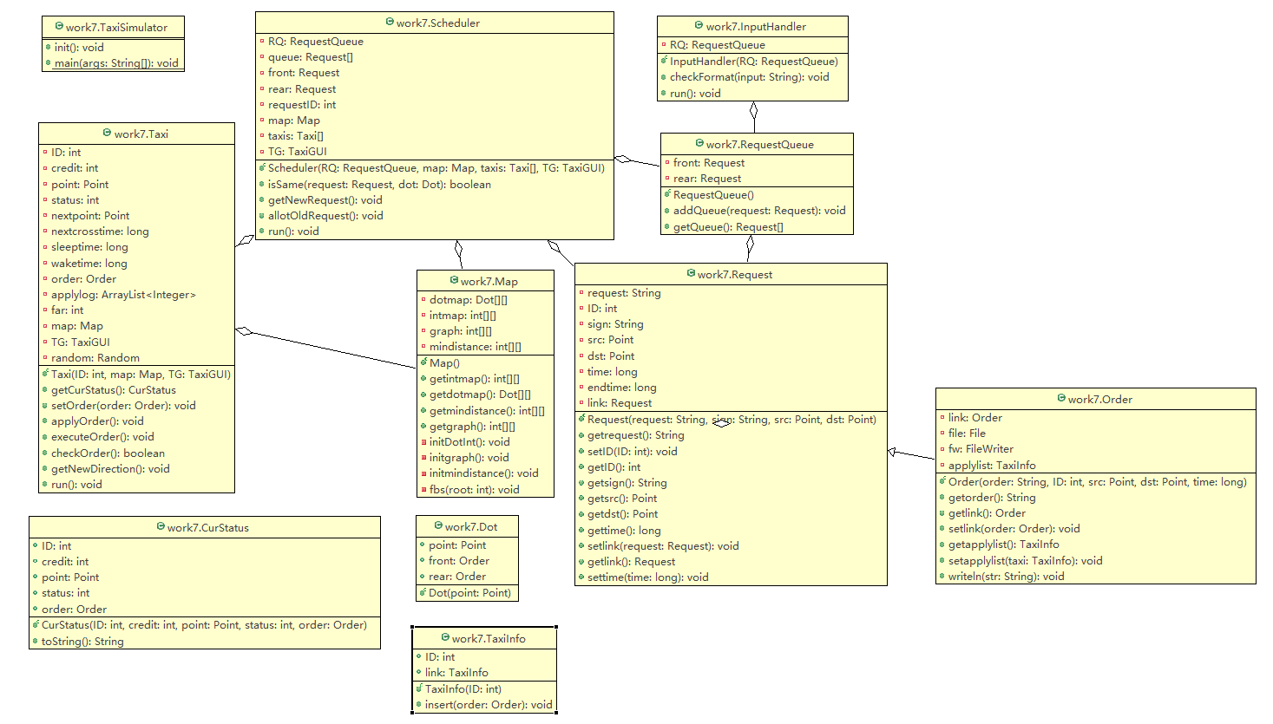Select the sleeptime: long field
1273x724 pixels.
pos(89,247)
